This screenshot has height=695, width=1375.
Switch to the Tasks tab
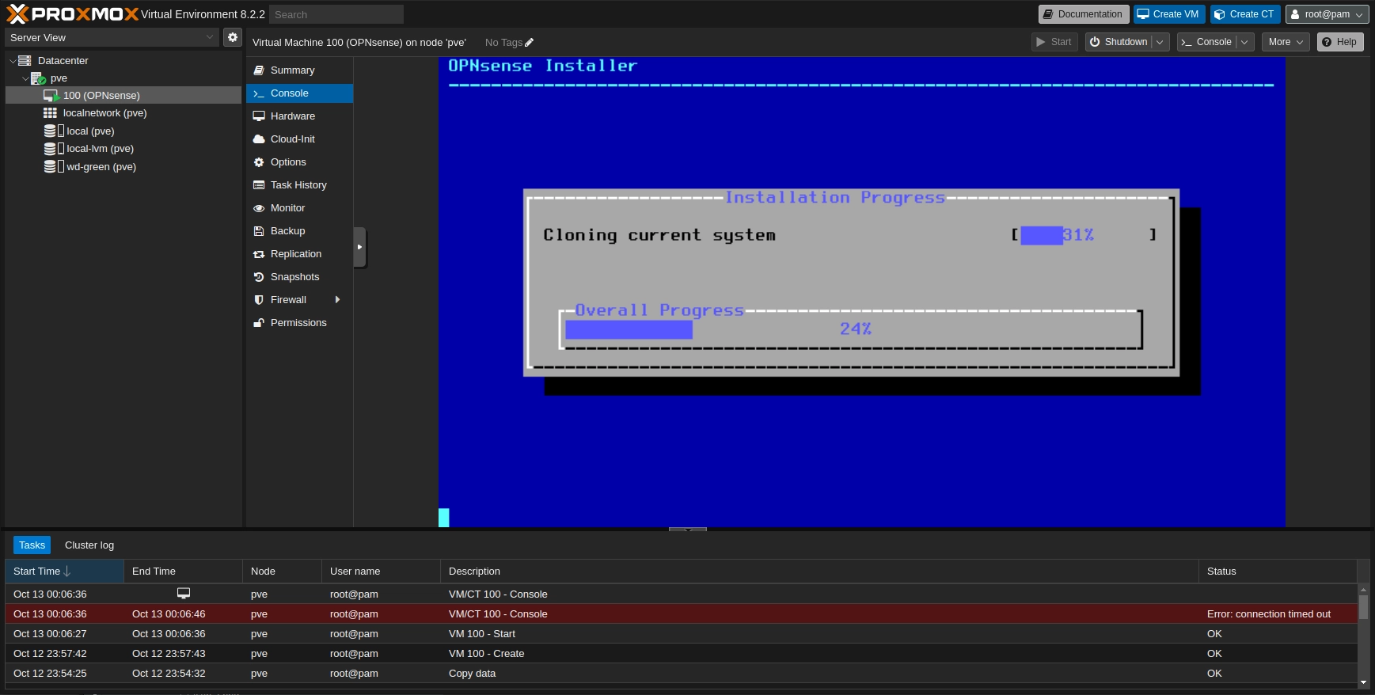[x=32, y=545]
